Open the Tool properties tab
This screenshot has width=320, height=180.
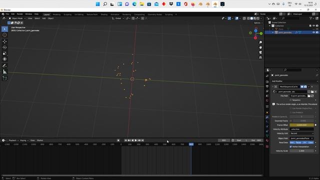tap(267, 76)
